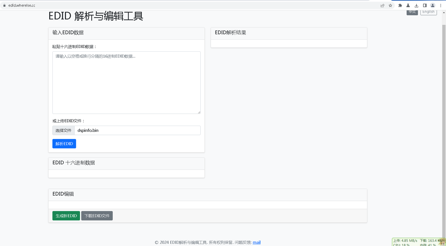This screenshot has height=246, width=446.
Task: Click the EDID编辑 panel header
Action: click(208, 195)
